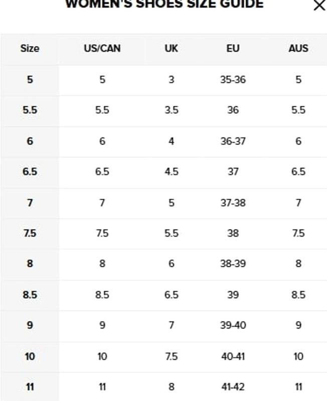327x401 pixels.
Task: Close the Women's Shoes Size Guide
Action: (319, 6)
